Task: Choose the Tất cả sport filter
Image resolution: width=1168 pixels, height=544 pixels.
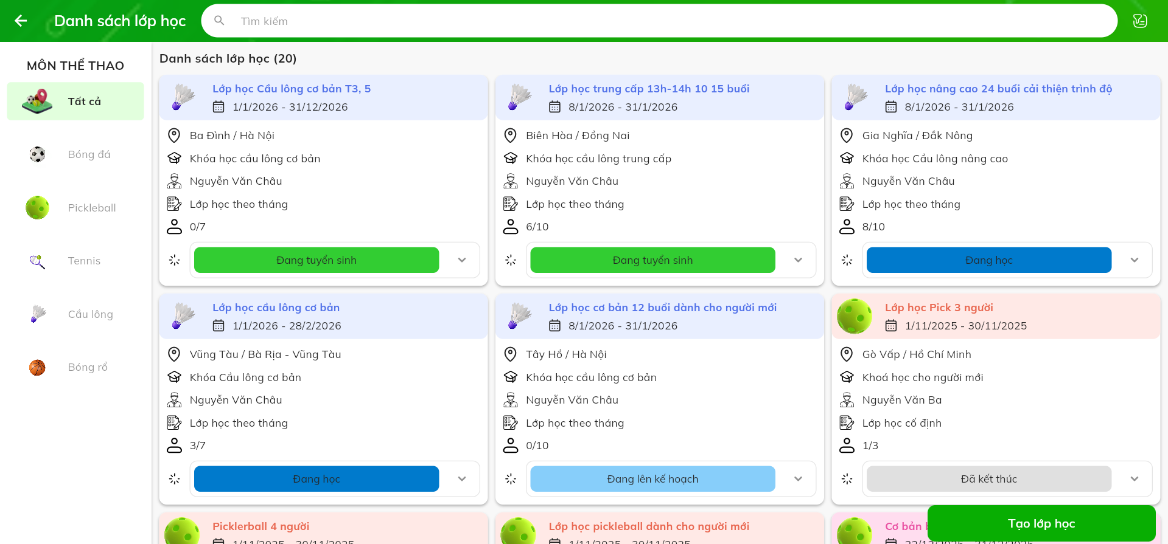Action: click(75, 102)
